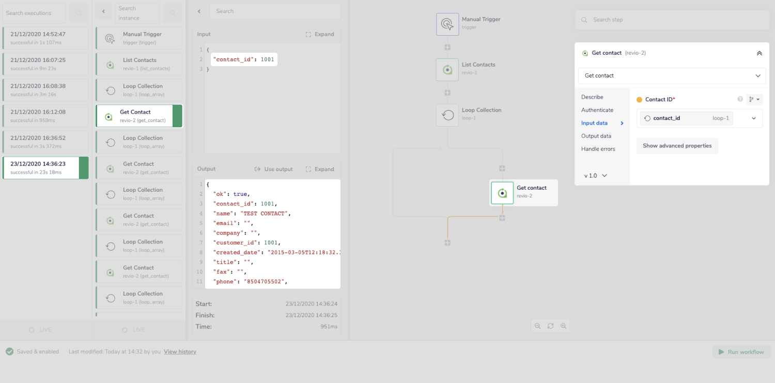
Task: Open the Get contact operation dropdown
Action: (x=671, y=75)
